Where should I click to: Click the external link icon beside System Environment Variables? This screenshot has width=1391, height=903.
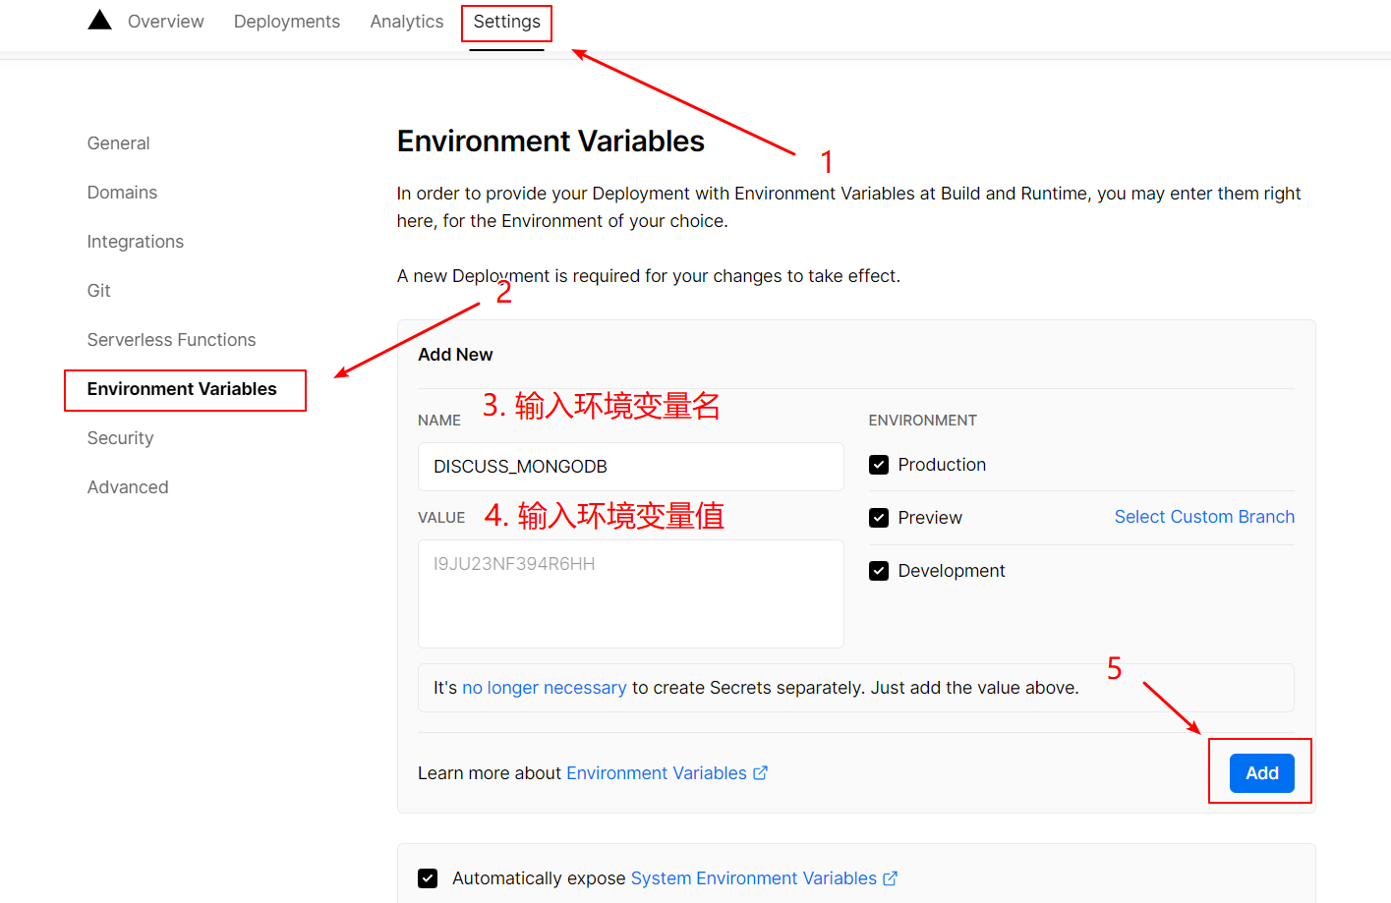tap(890, 877)
